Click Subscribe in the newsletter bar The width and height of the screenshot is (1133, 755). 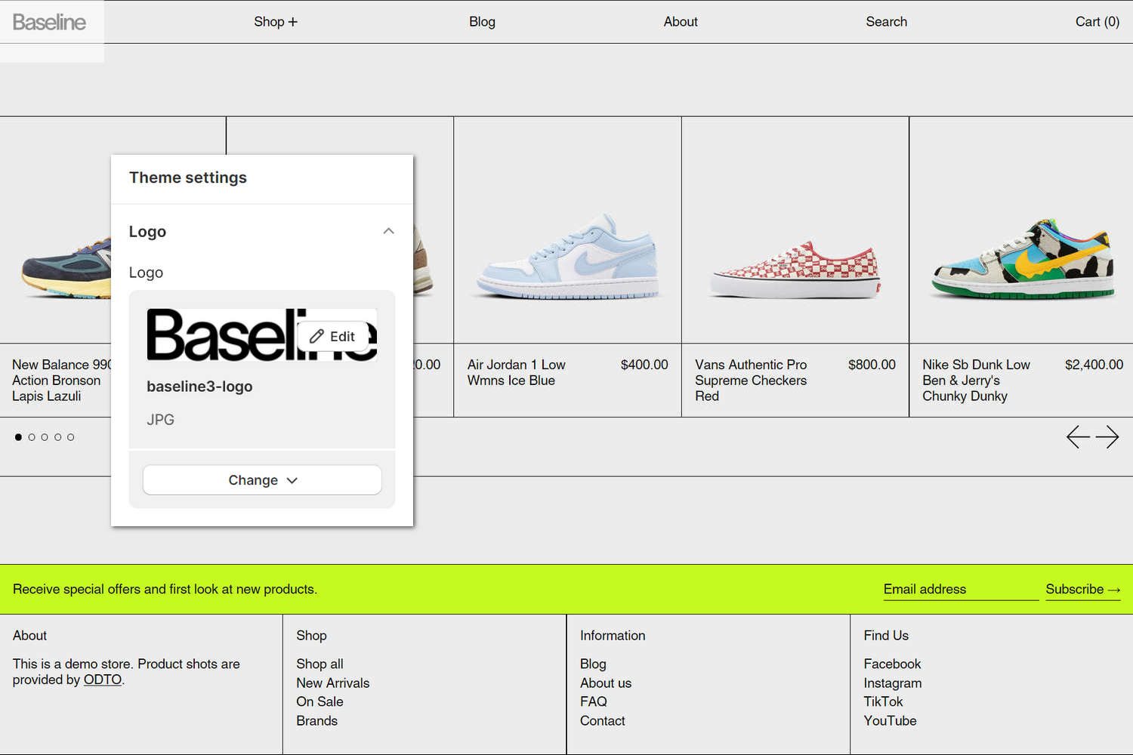click(x=1076, y=589)
